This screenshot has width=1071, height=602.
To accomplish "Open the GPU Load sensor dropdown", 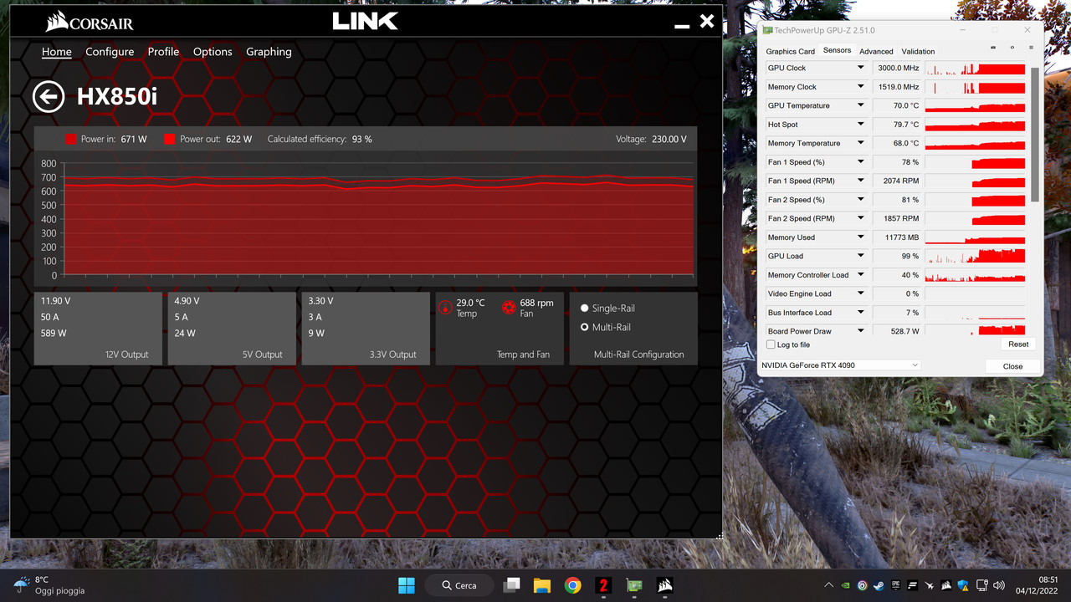I will point(860,256).
